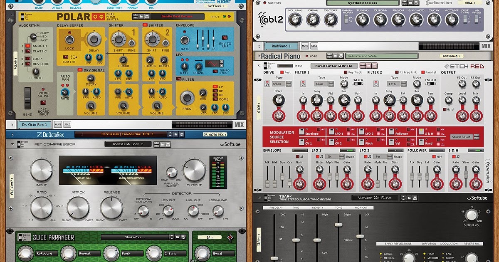Browse patches with Polar's folder icon
This screenshot has height=262, width=499.
[x=141, y=17]
